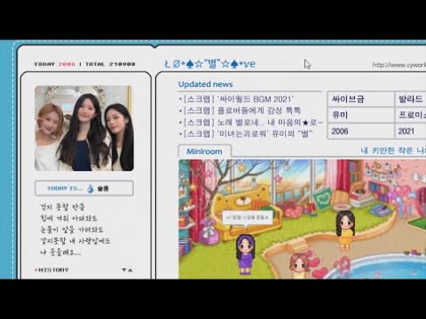Click the TODAY IS... mood box

pyautogui.click(x=84, y=188)
